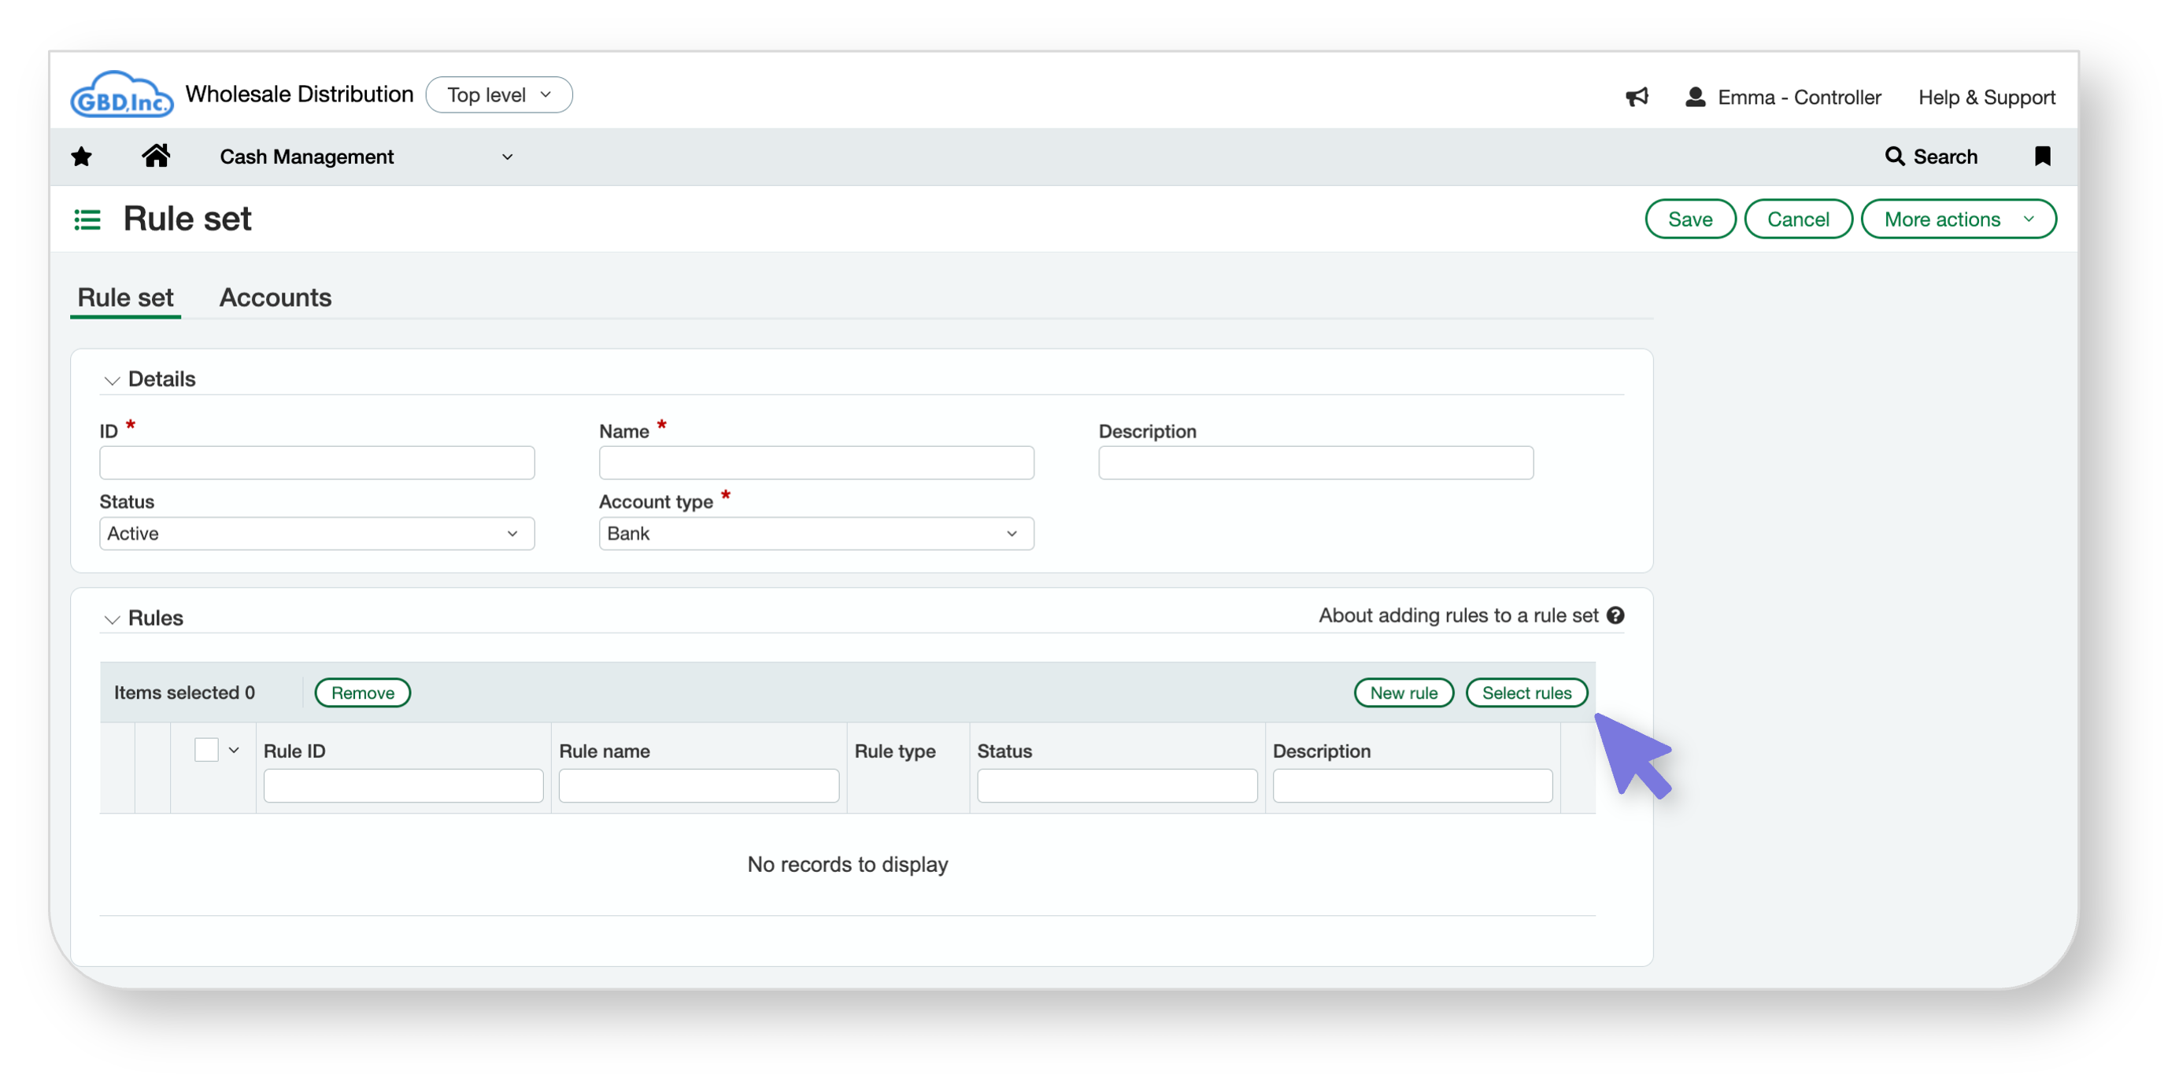This screenshot has height=1089, width=2179.
Task: Open the chevron next to select-all checkbox
Action: [x=235, y=750]
